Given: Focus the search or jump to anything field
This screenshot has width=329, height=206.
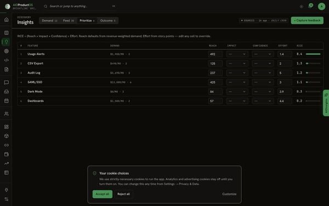Looking at the screenshot, I should click(80, 6).
